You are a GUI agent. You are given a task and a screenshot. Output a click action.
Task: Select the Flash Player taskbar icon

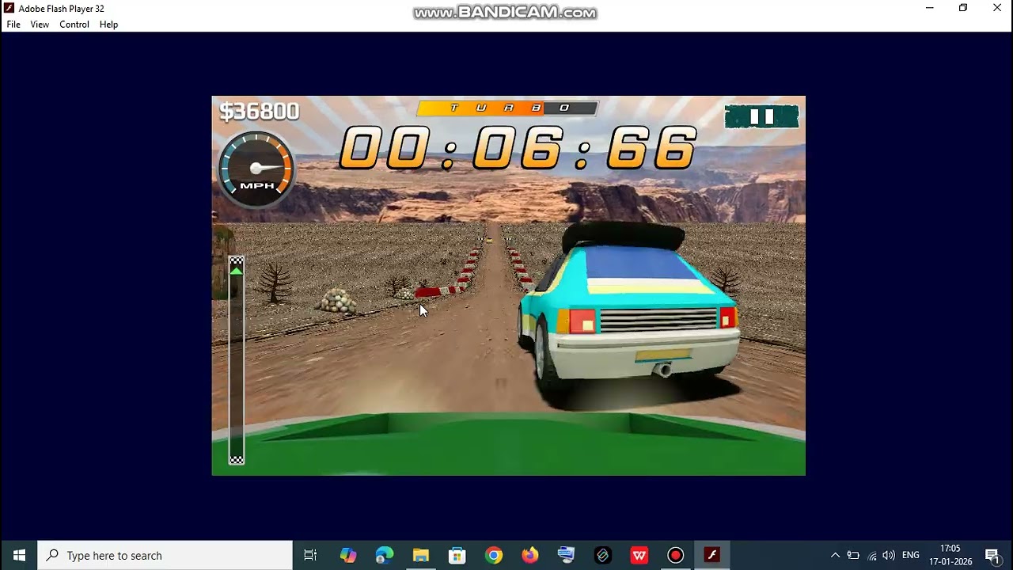point(711,555)
